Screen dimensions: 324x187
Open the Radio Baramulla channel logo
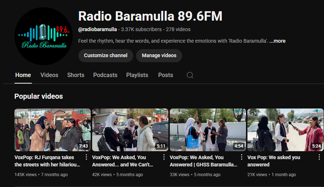tap(44, 36)
